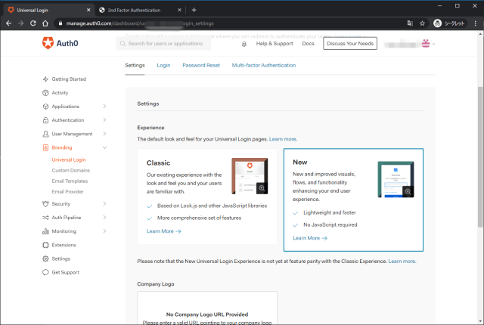Screen dimensions: 484x325
Task: Expand the User Management submenu chevron
Action: click(x=104, y=134)
